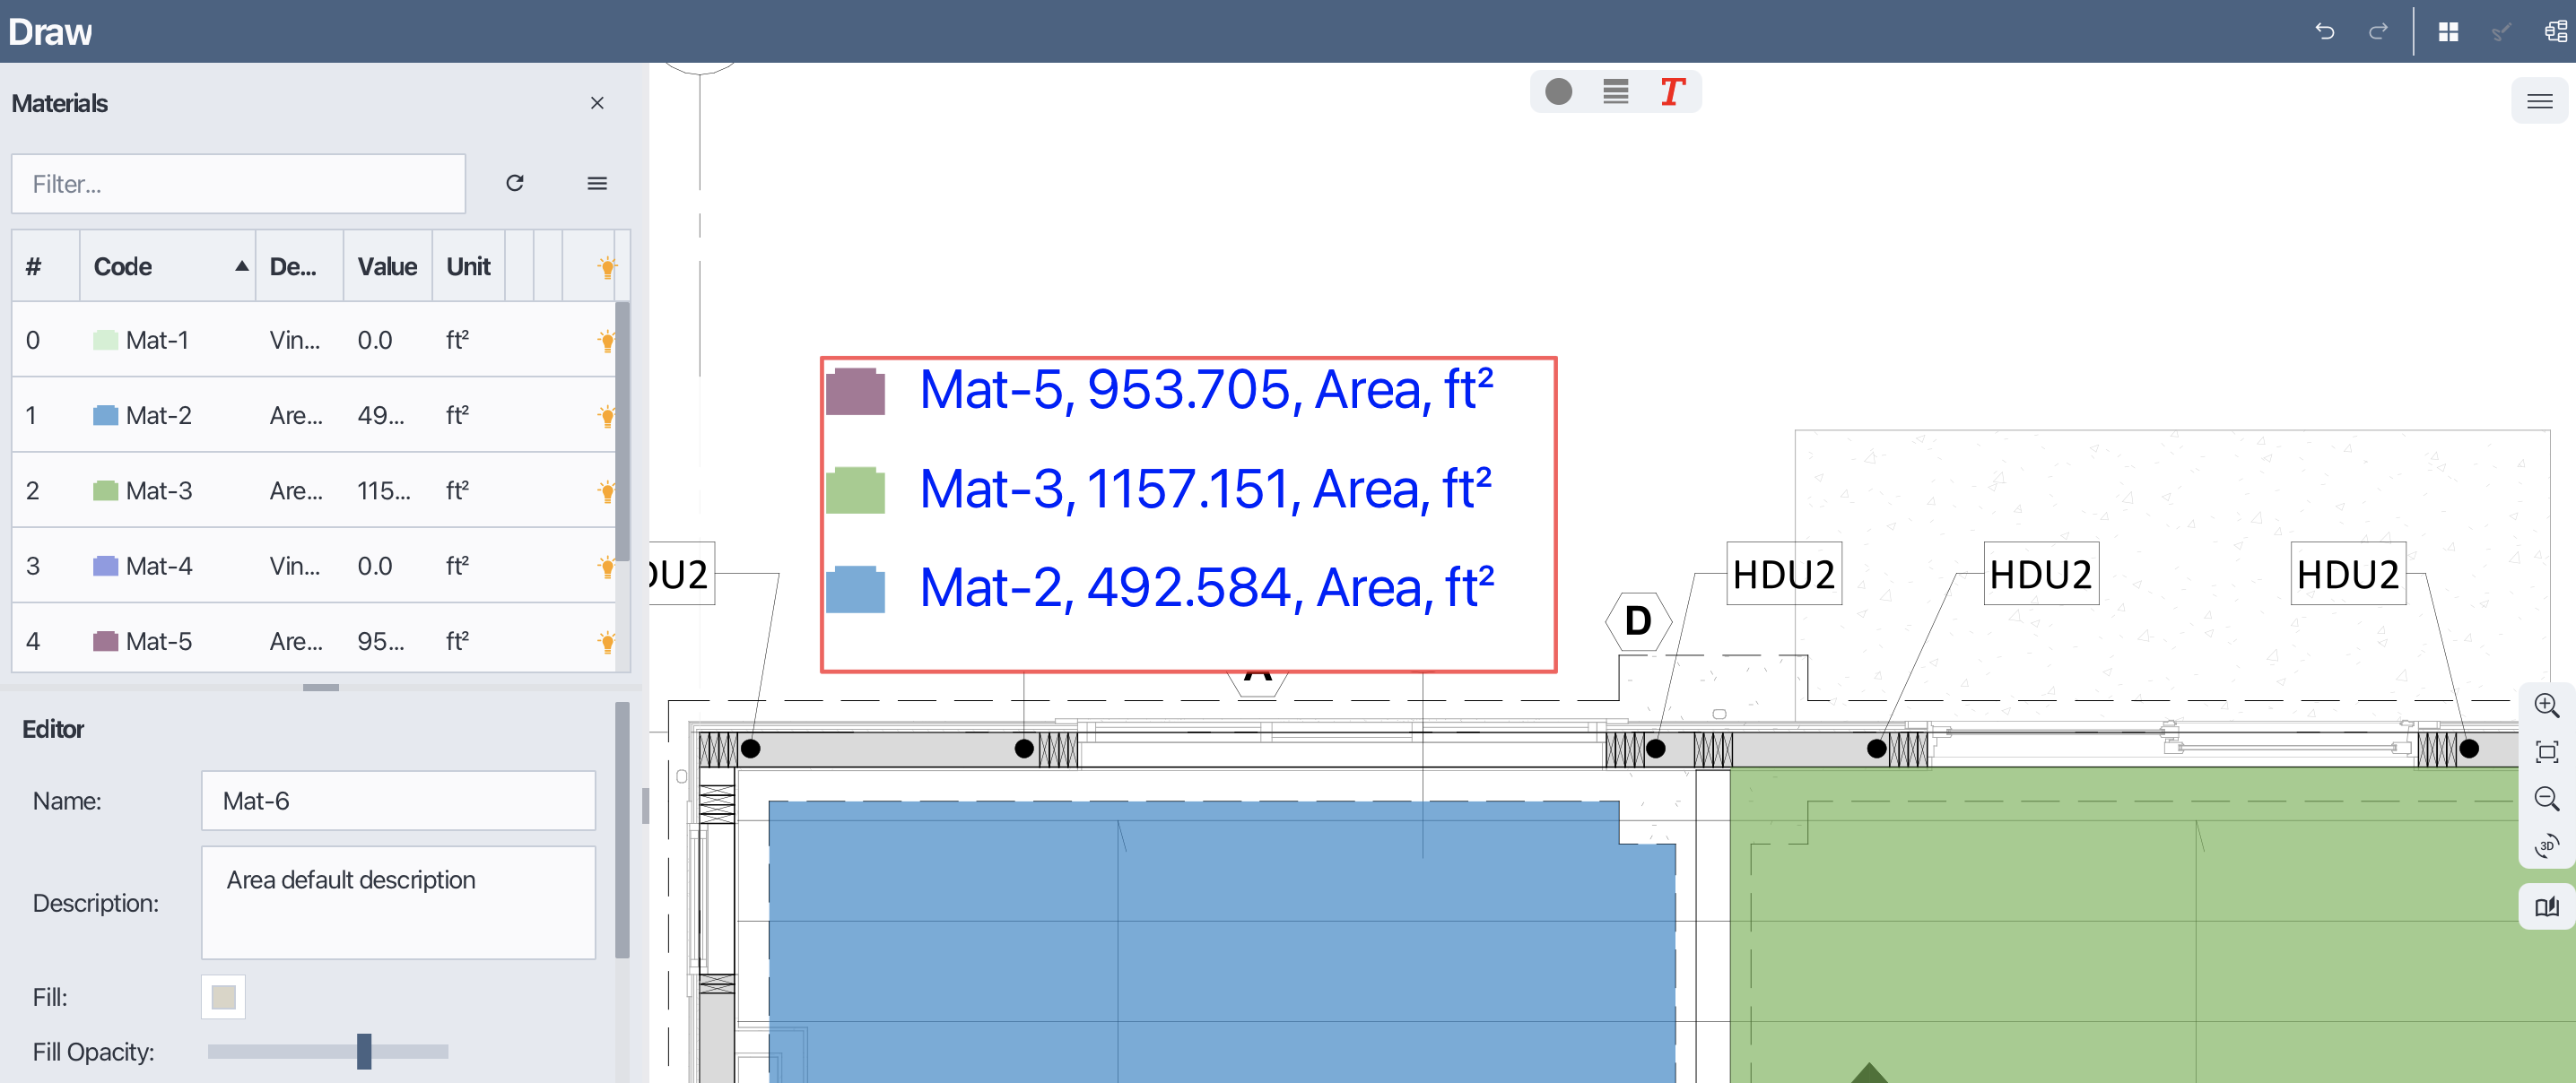Click the Zoom Out magnifier icon
Image resolution: width=2576 pixels, height=1083 pixels.
click(2548, 799)
